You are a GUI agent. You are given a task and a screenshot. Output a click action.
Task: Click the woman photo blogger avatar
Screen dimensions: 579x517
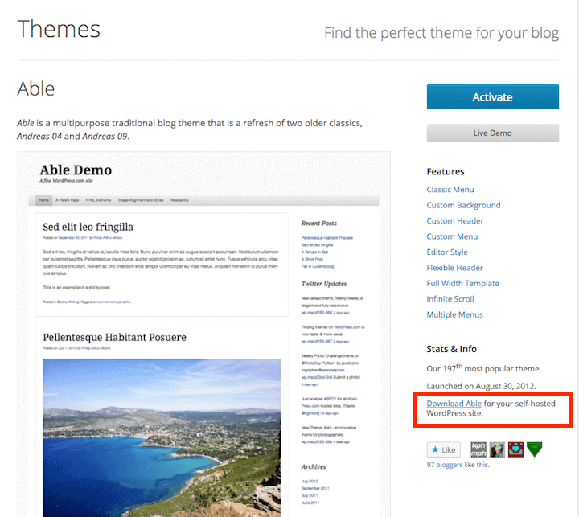[x=497, y=449]
